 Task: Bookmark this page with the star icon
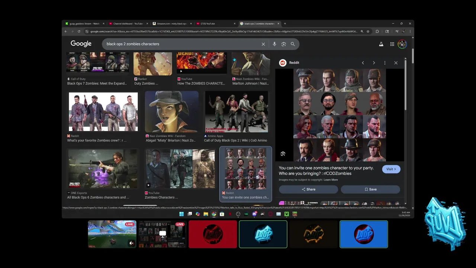(x=368, y=31)
